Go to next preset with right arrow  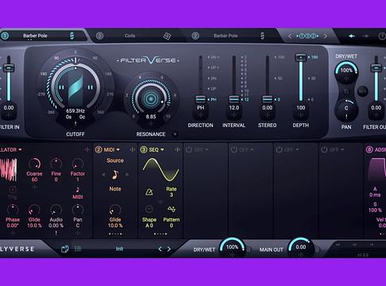click(x=169, y=249)
